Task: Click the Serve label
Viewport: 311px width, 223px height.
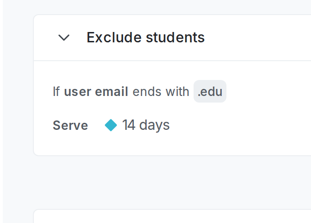Action: coord(70,126)
